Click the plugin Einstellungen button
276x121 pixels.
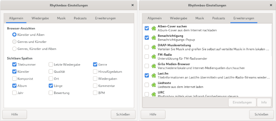click(242, 103)
